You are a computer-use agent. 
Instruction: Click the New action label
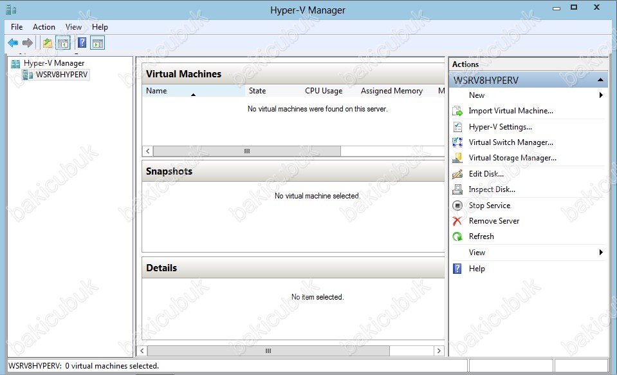pyautogui.click(x=477, y=95)
